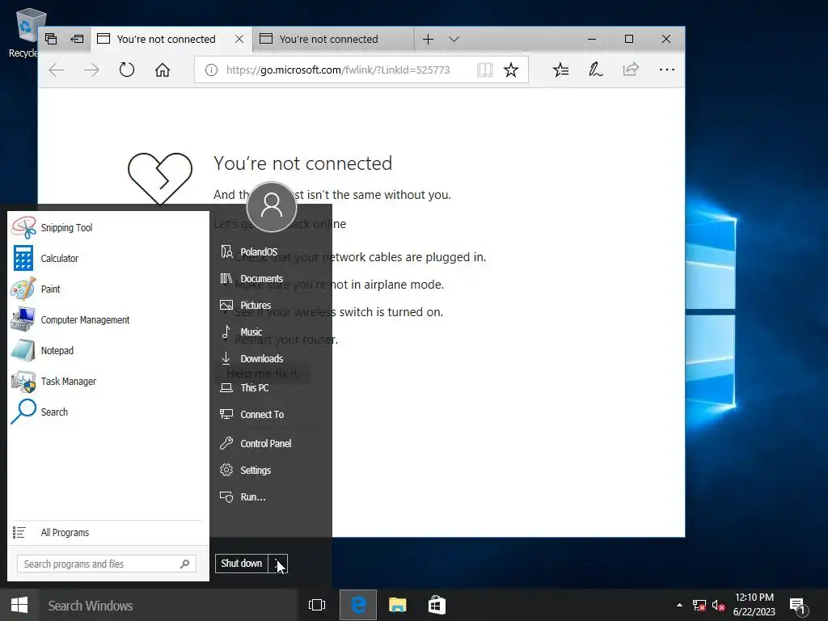Click the network status tray icon

pyautogui.click(x=699, y=605)
